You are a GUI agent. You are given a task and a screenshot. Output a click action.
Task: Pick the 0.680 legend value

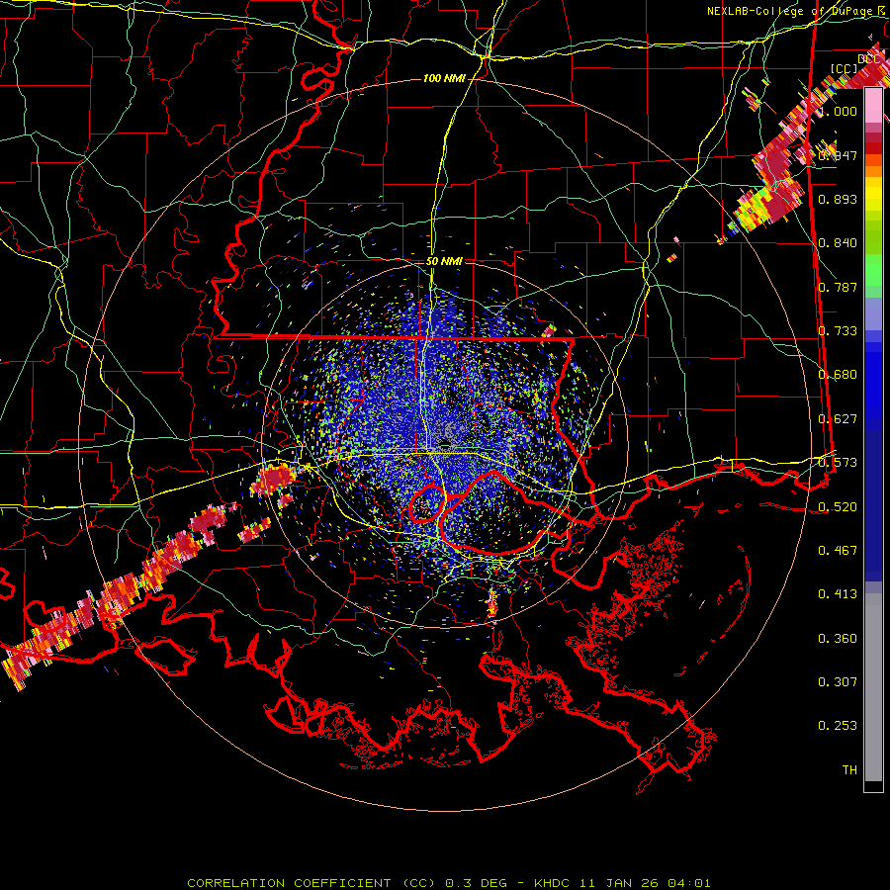coord(838,375)
